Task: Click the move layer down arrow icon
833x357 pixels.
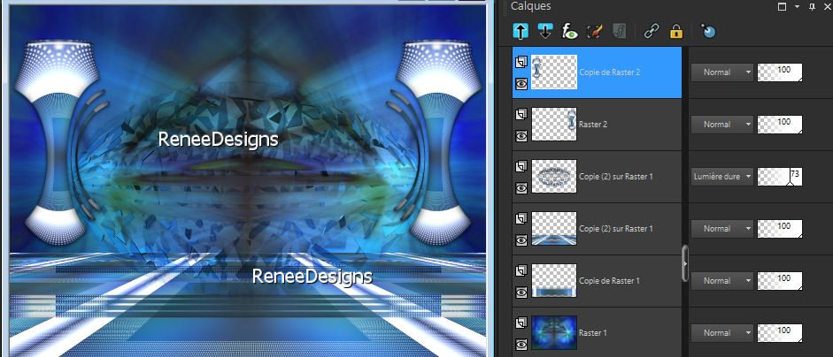Action: click(545, 31)
